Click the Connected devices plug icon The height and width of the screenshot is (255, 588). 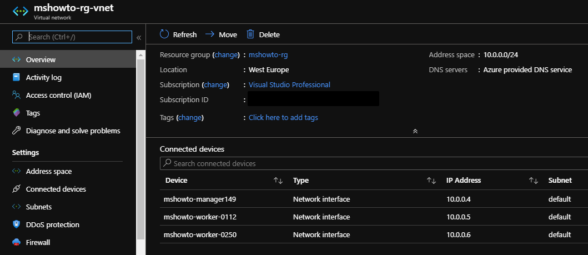(16, 189)
